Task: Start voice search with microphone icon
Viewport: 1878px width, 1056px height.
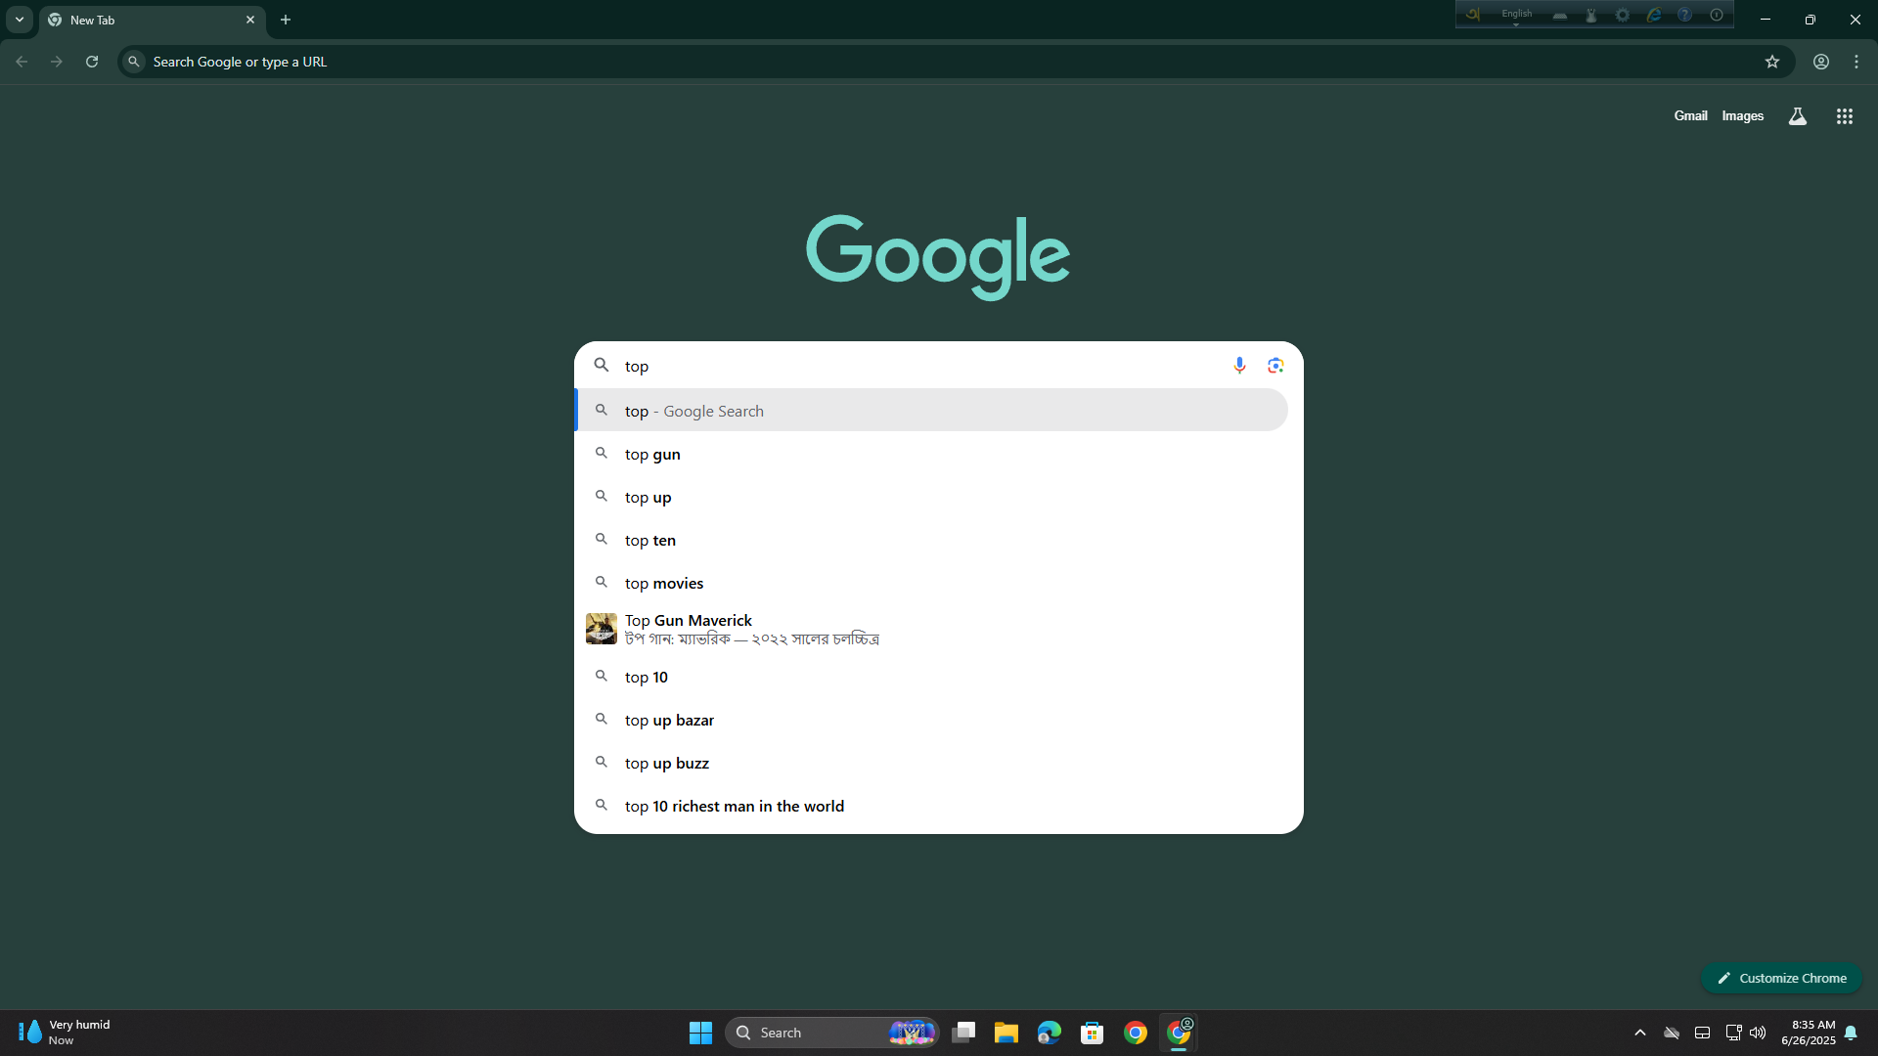Action: point(1239,366)
